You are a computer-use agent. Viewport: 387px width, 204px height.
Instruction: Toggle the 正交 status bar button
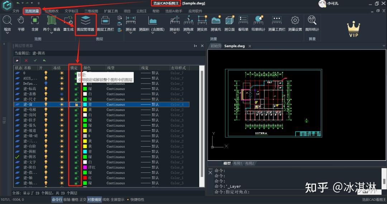pyautogui.click(x=83, y=200)
